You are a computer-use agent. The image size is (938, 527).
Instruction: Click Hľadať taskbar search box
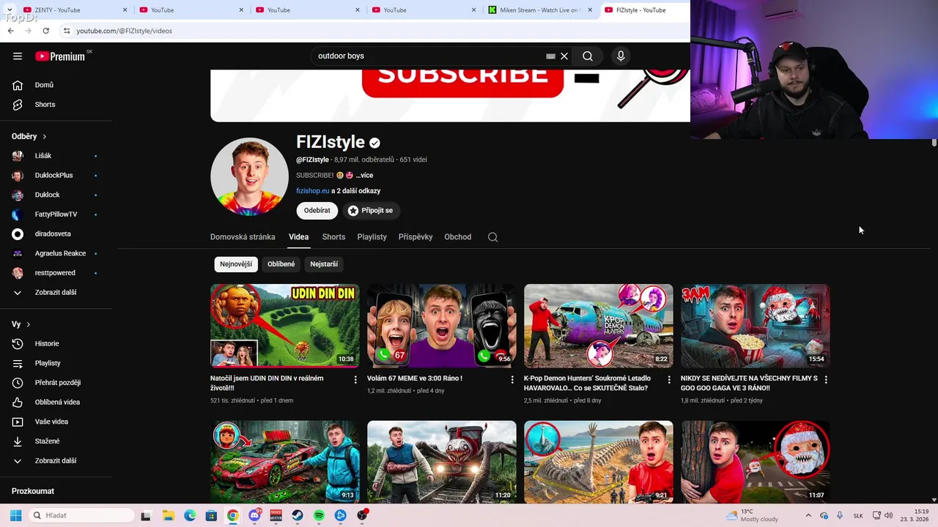pos(81,515)
